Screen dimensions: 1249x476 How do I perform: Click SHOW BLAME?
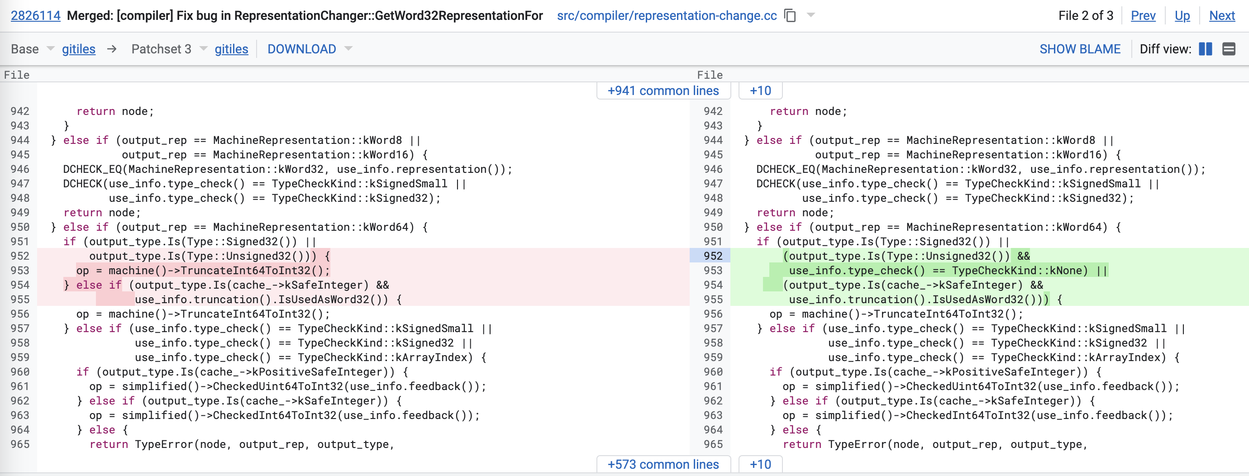tap(1079, 49)
